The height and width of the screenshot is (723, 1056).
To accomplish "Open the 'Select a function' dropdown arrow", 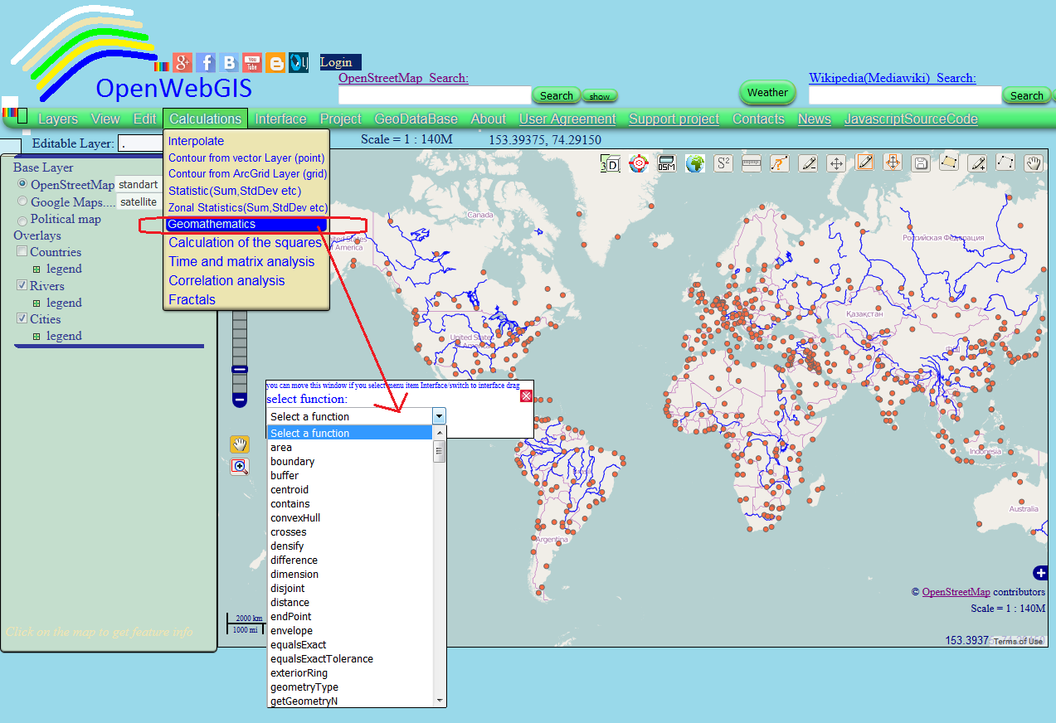I will [x=439, y=416].
